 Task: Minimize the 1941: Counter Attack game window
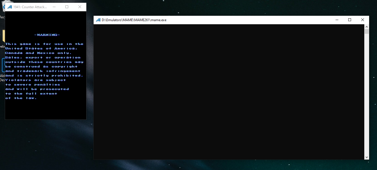pyautogui.click(x=54, y=7)
